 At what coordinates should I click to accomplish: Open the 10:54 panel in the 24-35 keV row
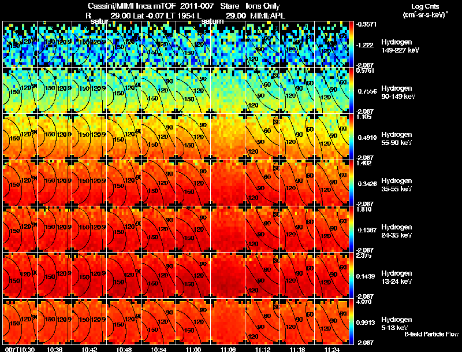click(x=158, y=229)
